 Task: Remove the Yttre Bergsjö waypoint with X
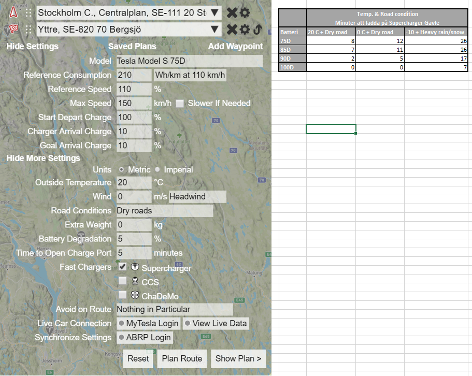pyautogui.click(x=232, y=30)
